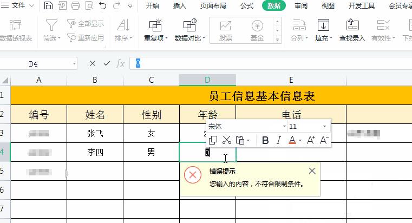Click the Undo arrow icon
Viewport: 412px width, 223px height.
[x=103, y=6]
